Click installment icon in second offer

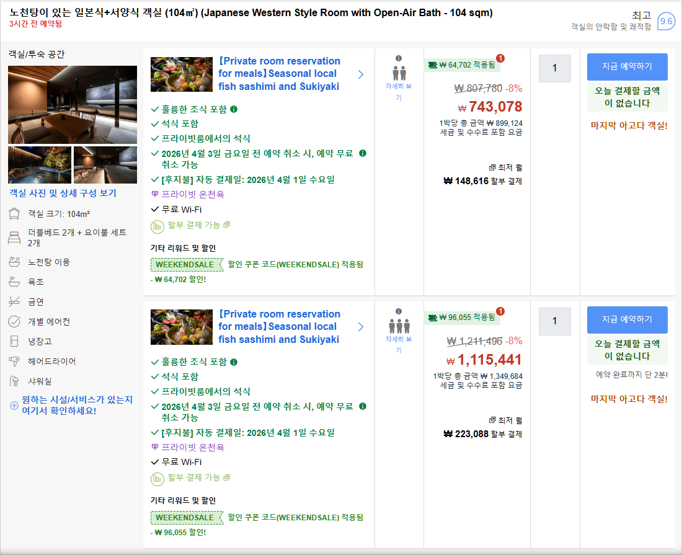click(157, 479)
